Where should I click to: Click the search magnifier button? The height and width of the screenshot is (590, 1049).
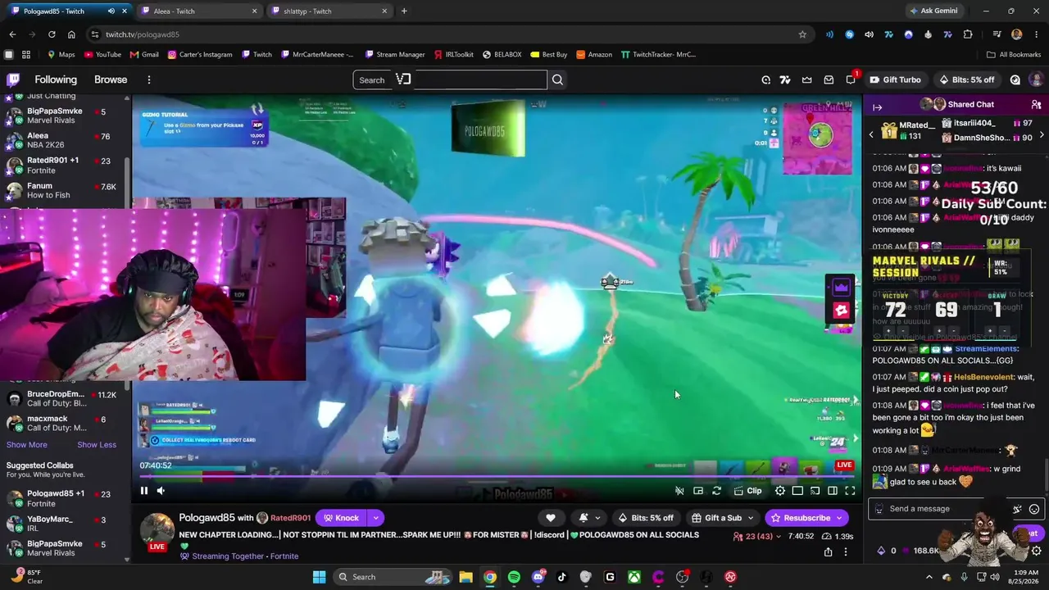click(557, 79)
